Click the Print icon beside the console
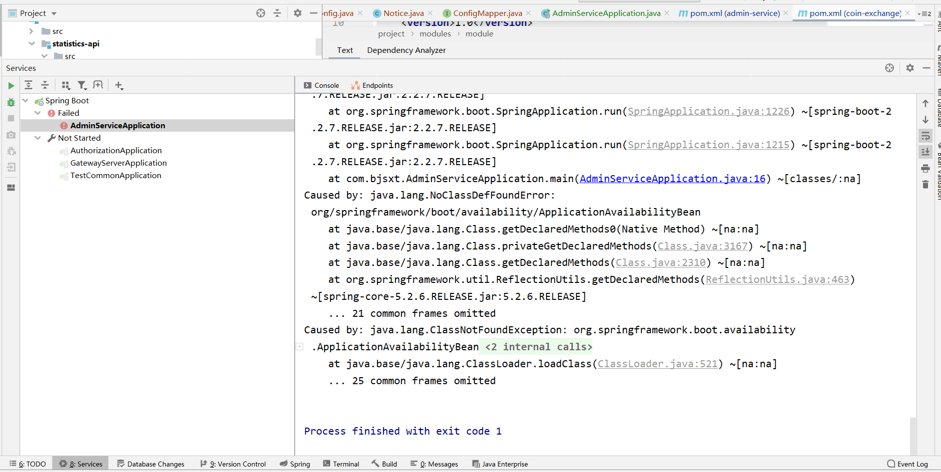This screenshot has width=941, height=472. pyautogui.click(x=926, y=168)
